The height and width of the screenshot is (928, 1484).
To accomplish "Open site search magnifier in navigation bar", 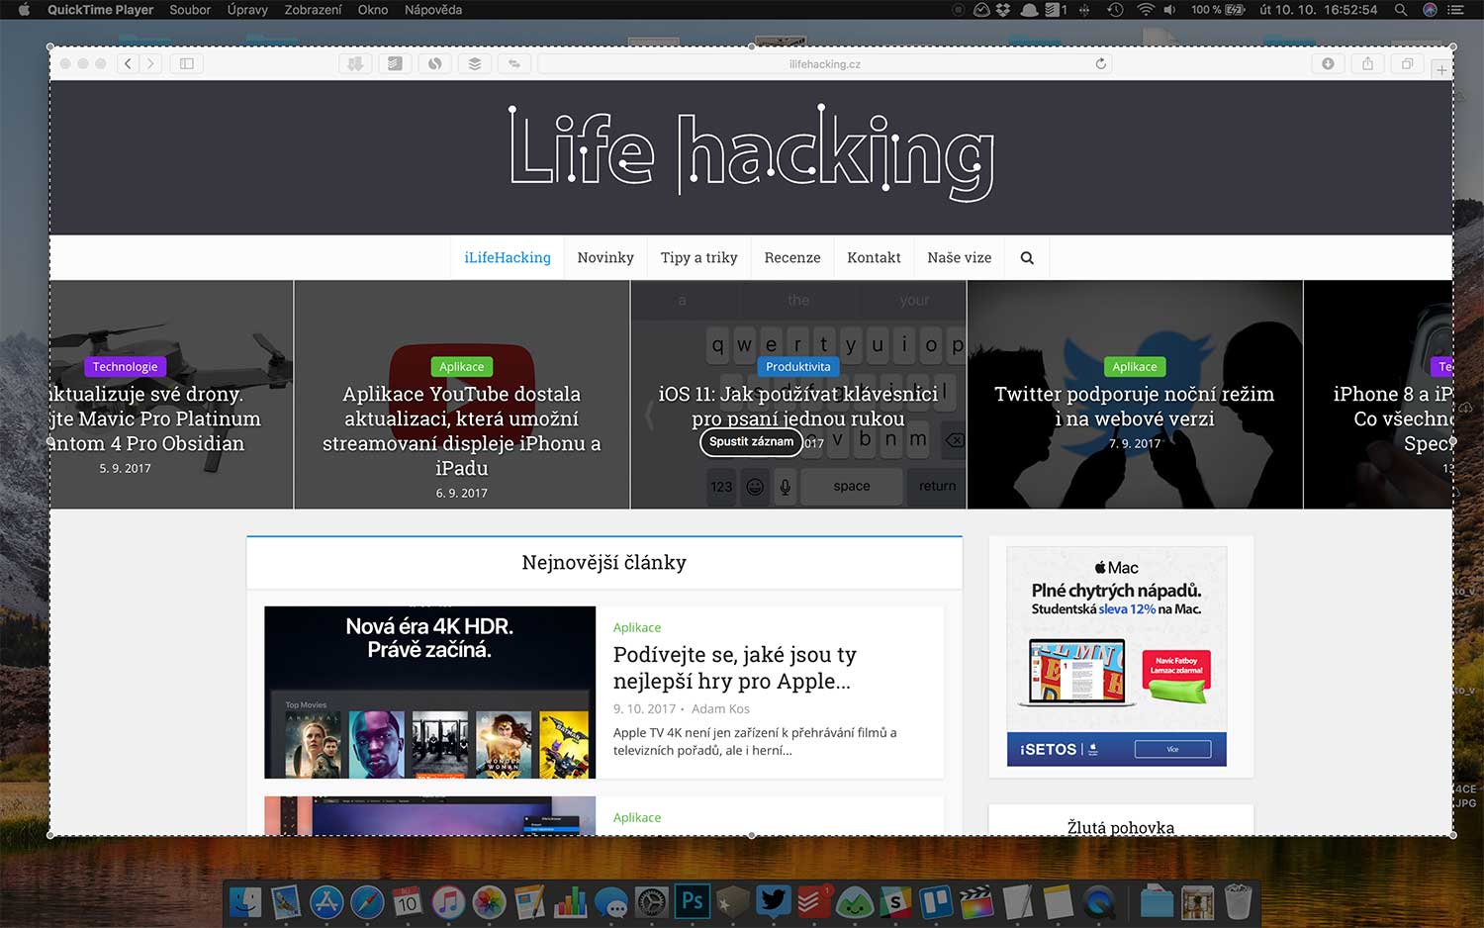I will click(x=1027, y=258).
